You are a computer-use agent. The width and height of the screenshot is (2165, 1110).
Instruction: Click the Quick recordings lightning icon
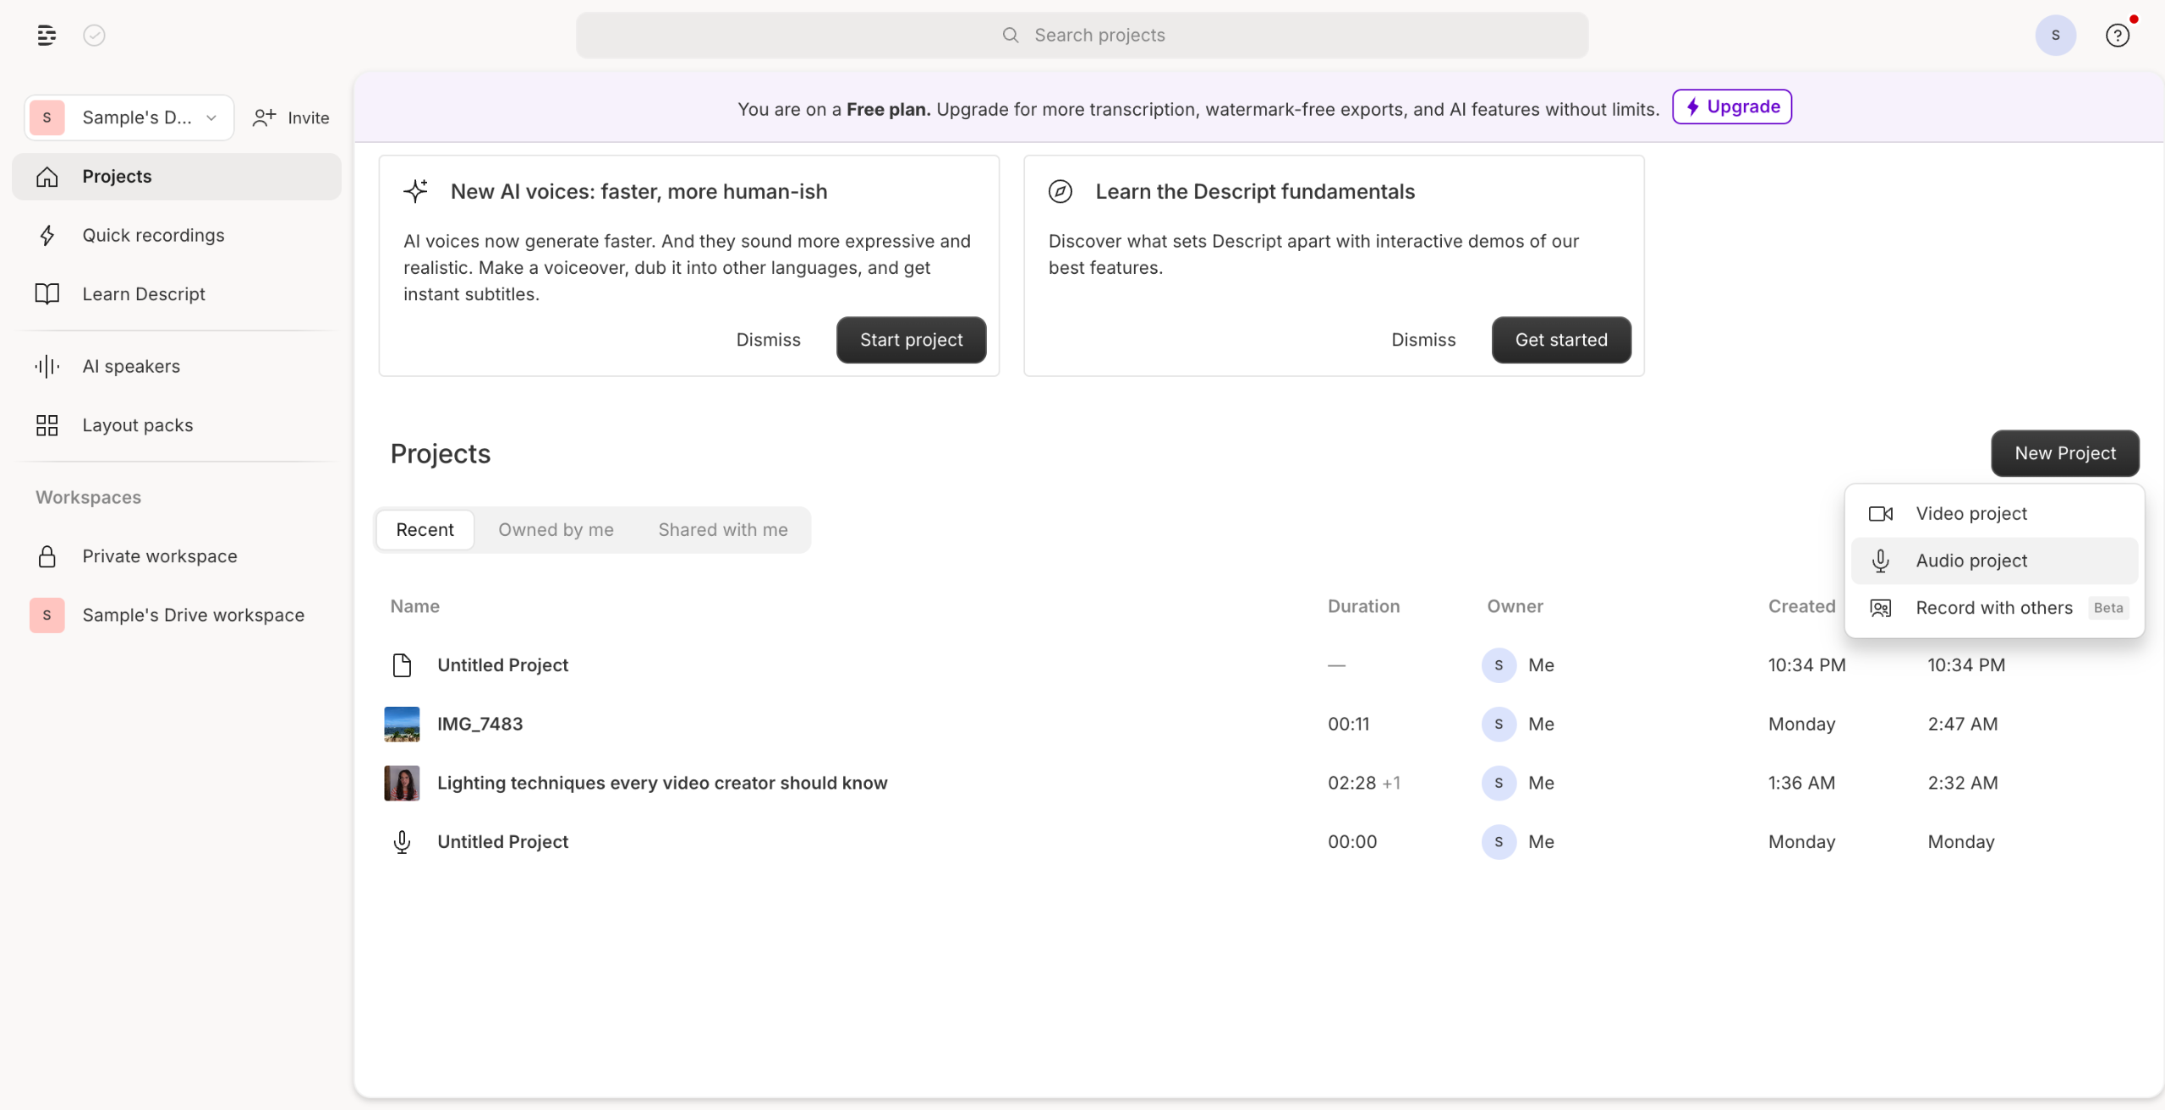[47, 235]
